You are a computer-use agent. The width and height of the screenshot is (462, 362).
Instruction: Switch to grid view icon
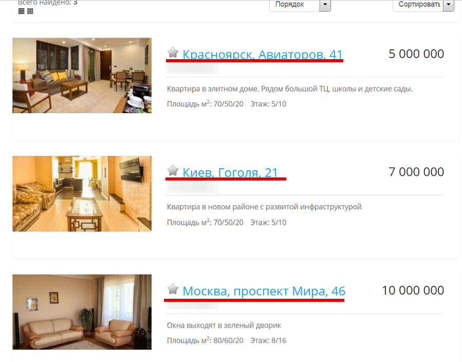30,11
